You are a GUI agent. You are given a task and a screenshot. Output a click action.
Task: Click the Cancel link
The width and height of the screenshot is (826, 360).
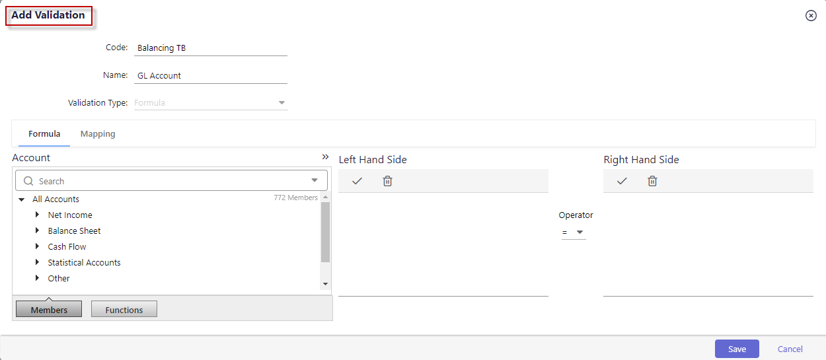pyautogui.click(x=790, y=349)
